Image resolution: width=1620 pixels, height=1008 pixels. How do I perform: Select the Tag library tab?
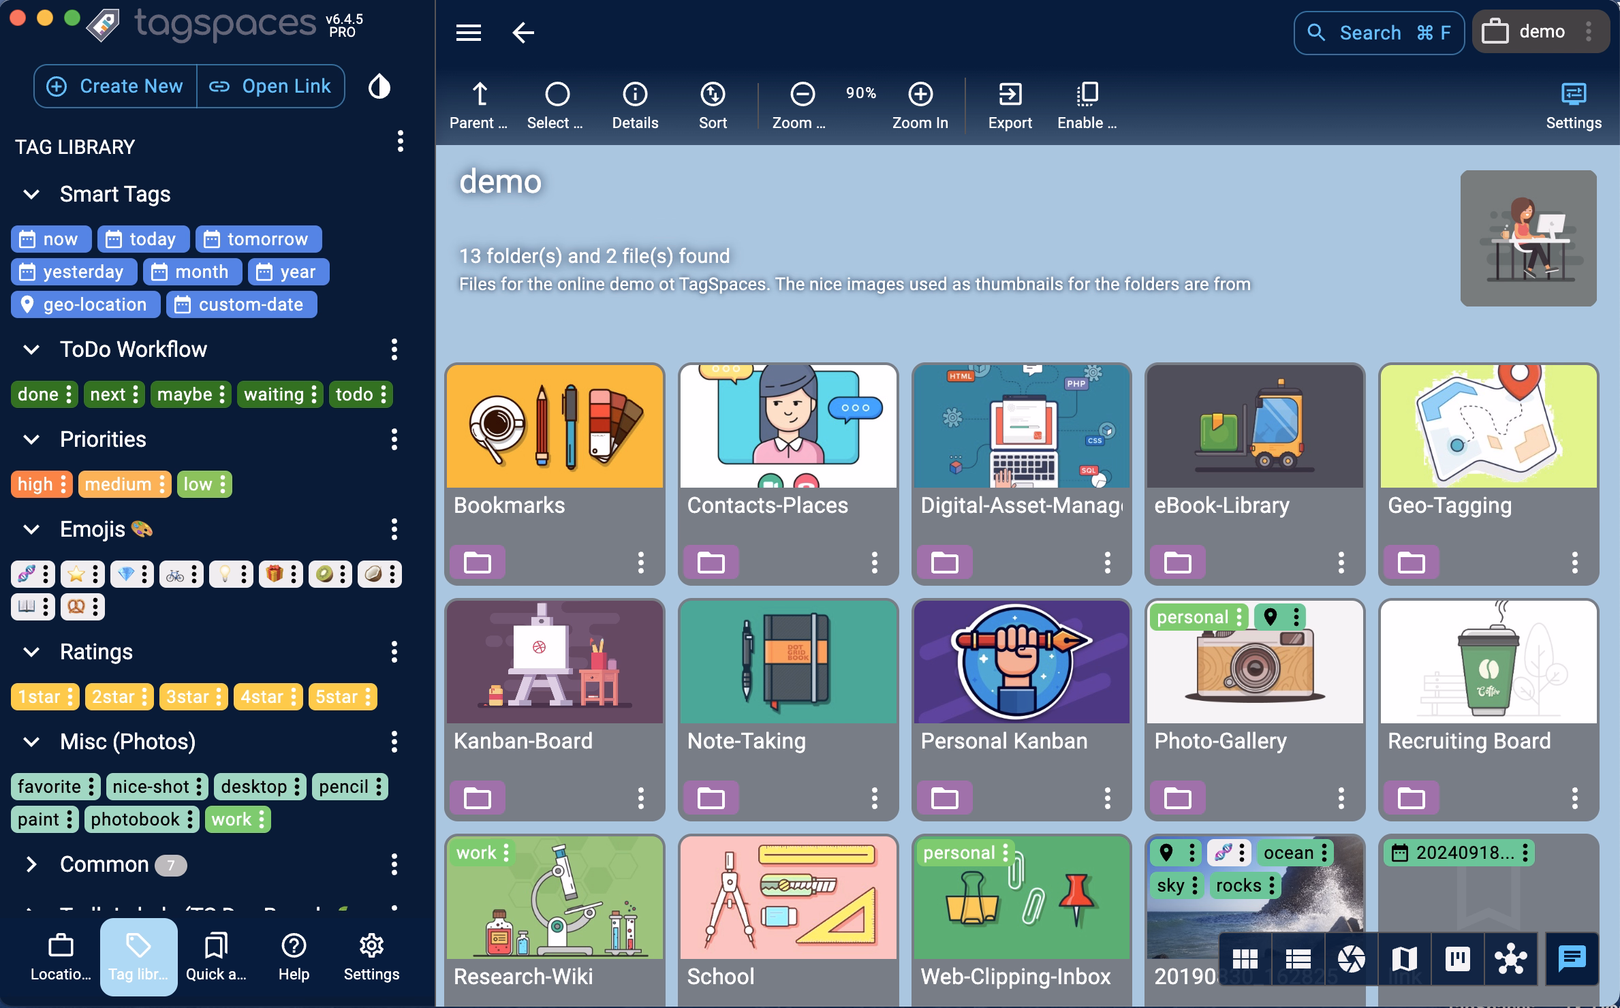[x=138, y=957]
